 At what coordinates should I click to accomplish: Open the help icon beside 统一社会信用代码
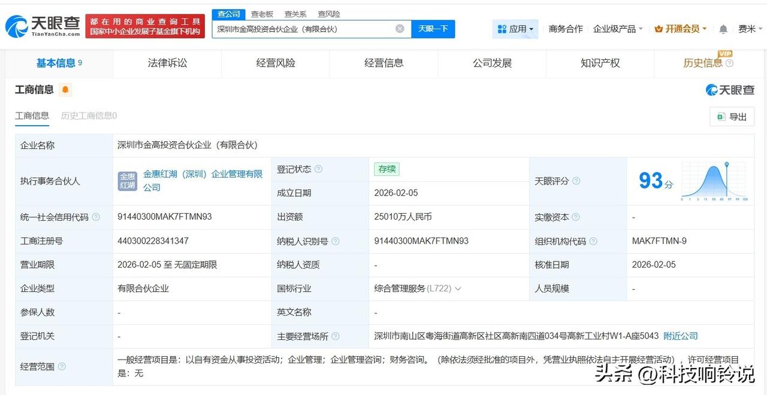pos(96,217)
